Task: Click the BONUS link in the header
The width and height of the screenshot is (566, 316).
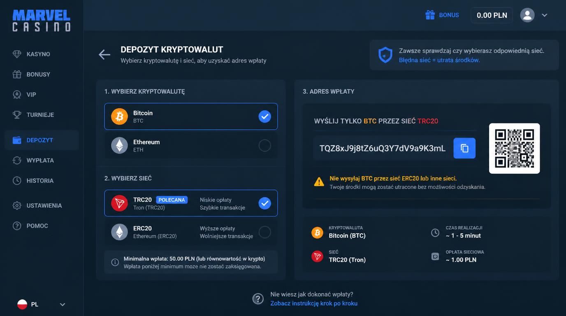Action: point(449,15)
